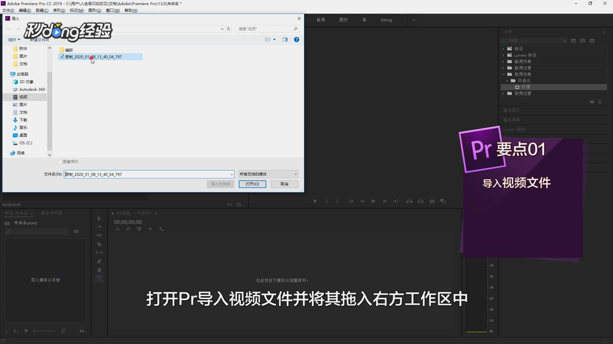Click the Add Marker icon in program monitor
This screenshot has height=344, width=613.
(315, 201)
